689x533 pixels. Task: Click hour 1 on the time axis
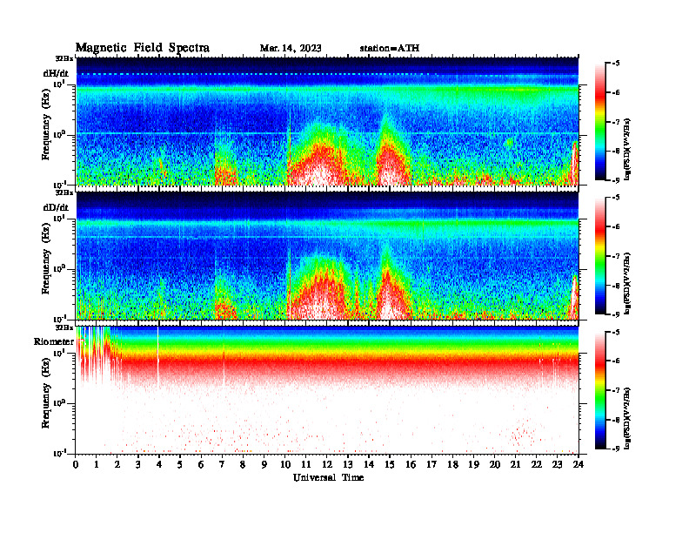click(97, 465)
